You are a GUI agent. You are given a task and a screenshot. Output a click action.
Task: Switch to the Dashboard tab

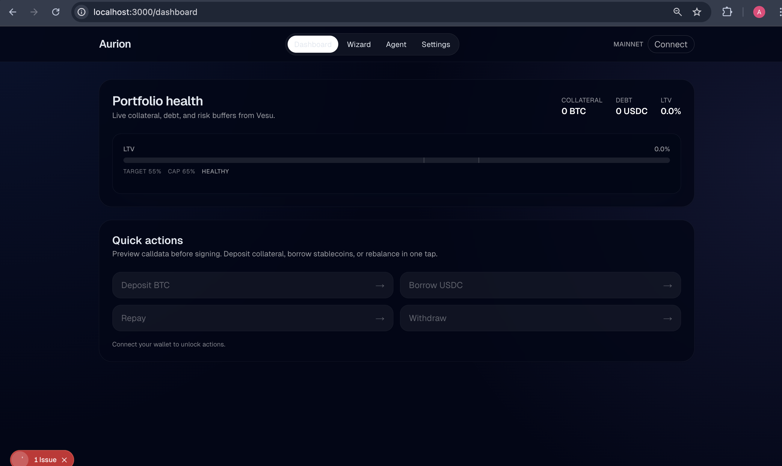coord(313,44)
